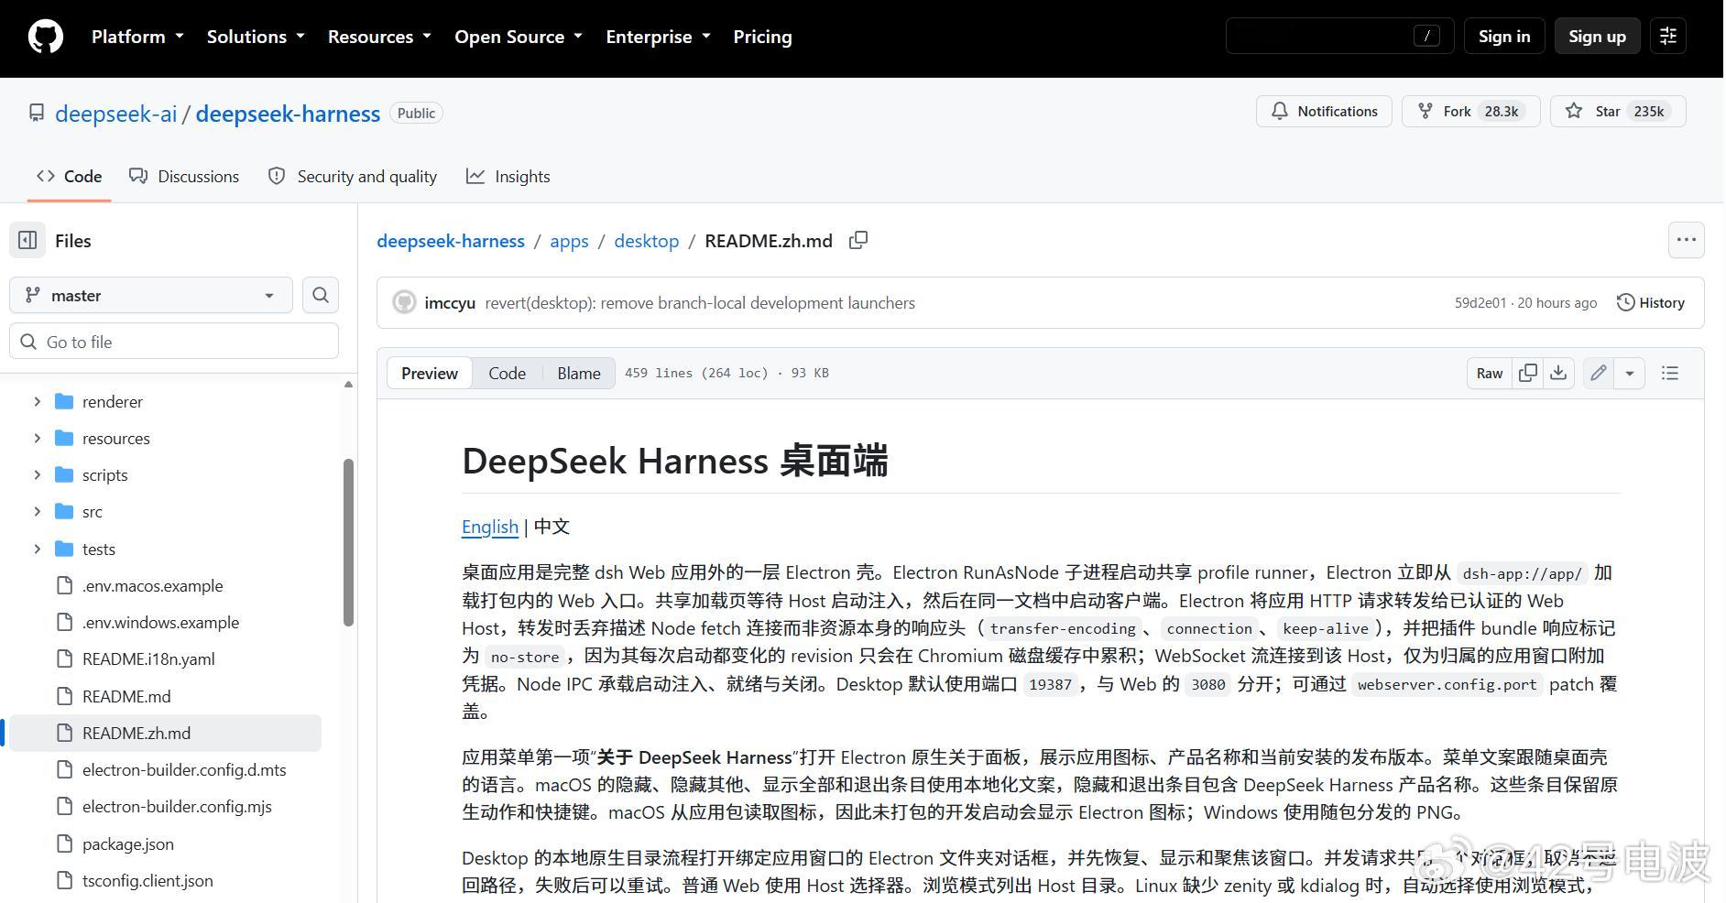Download the raw file icon

tap(1558, 373)
